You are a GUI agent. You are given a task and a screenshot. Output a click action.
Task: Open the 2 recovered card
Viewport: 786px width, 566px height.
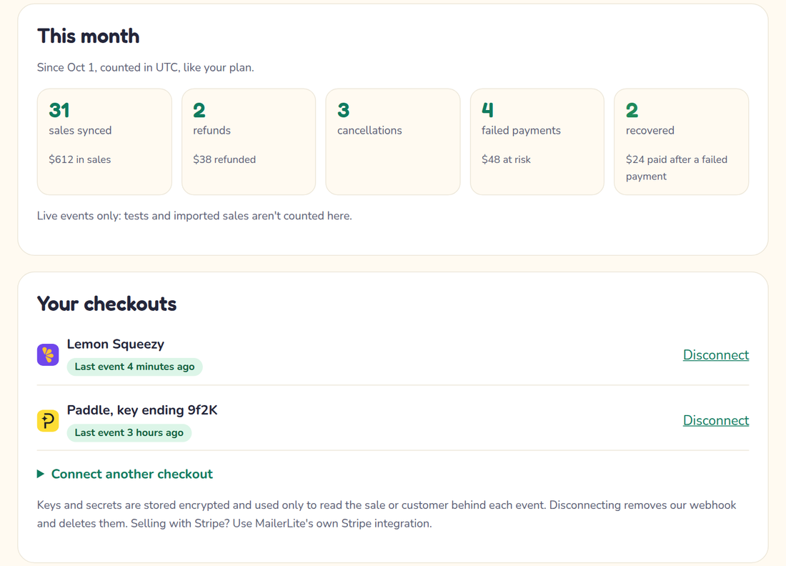681,142
